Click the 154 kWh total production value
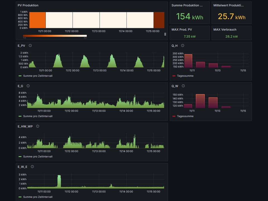The height and width of the screenshot is (201, 268). [x=190, y=16]
